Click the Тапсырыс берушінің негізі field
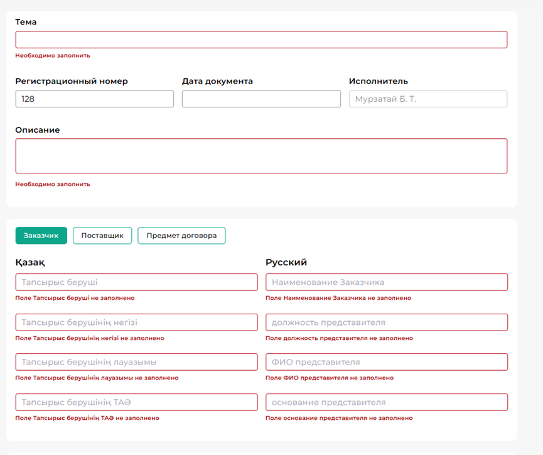The image size is (543, 455). 136,322
